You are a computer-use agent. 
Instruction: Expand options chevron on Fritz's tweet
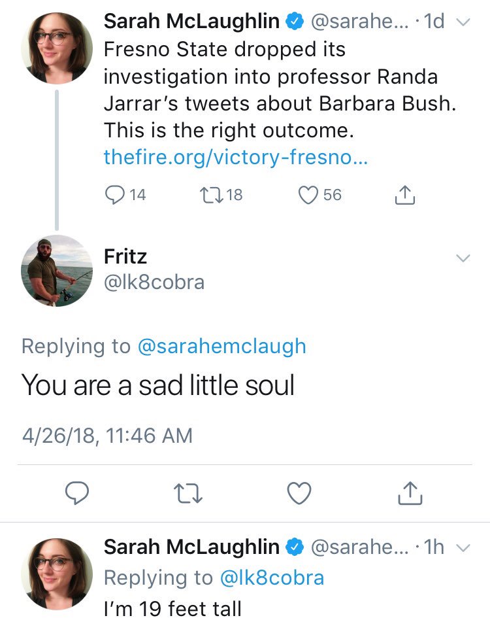tap(463, 258)
